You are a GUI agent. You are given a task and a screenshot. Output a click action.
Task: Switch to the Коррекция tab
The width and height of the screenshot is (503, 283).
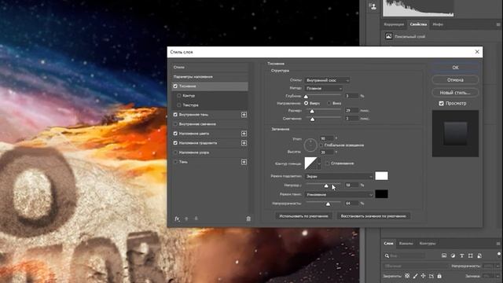(x=394, y=24)
